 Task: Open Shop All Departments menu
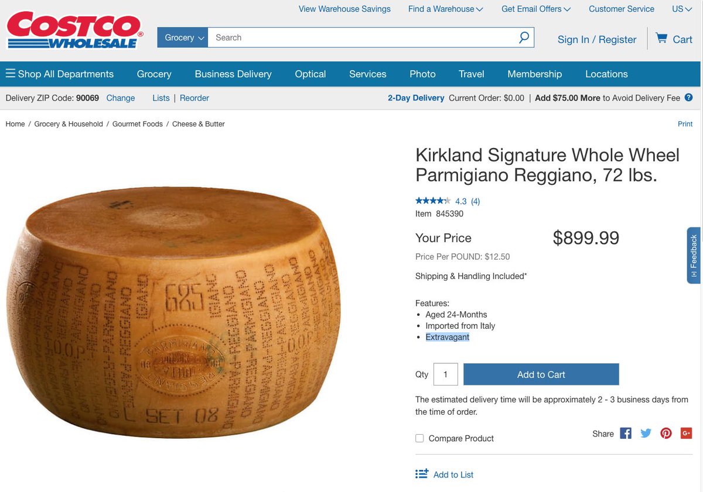(x=59, y=74)
